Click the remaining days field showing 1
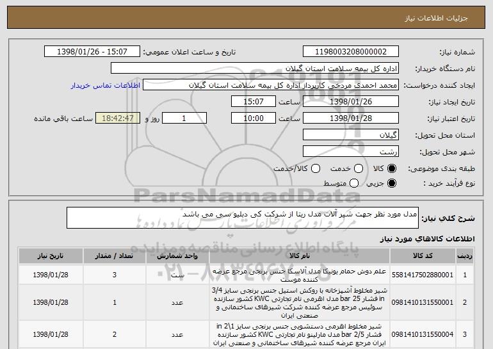493x349 pixels. coord(184,118)
